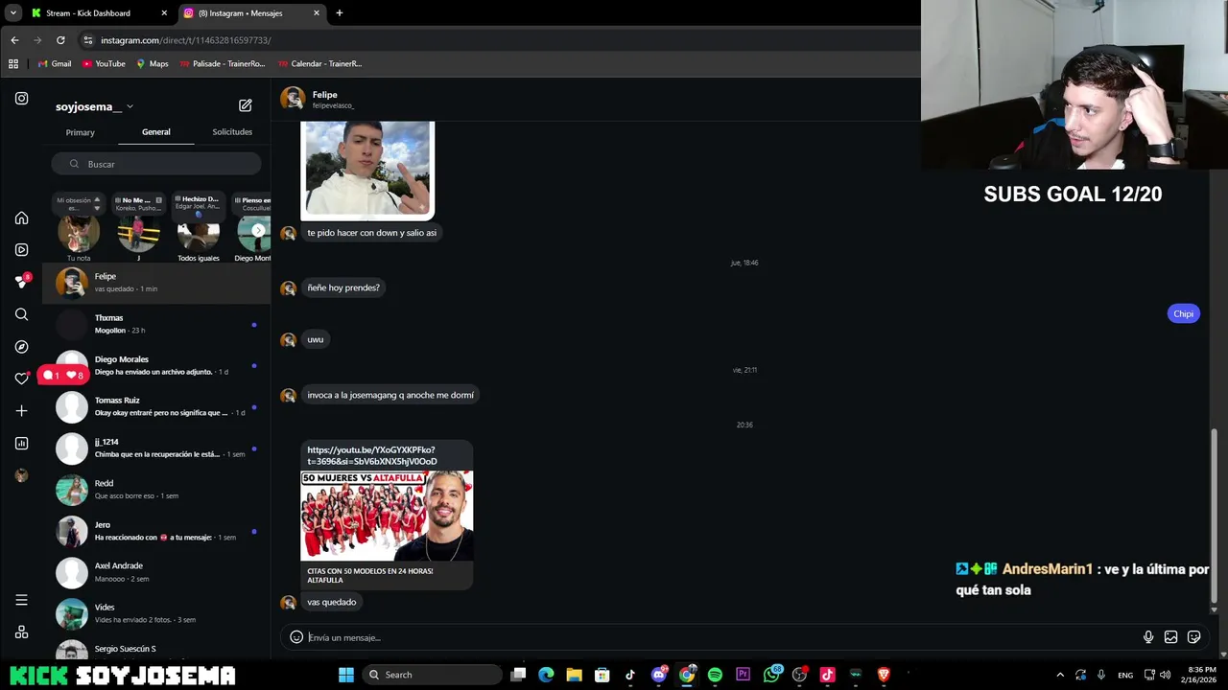
Task: Click the Buscar search field
Action: tap(156, 164)
